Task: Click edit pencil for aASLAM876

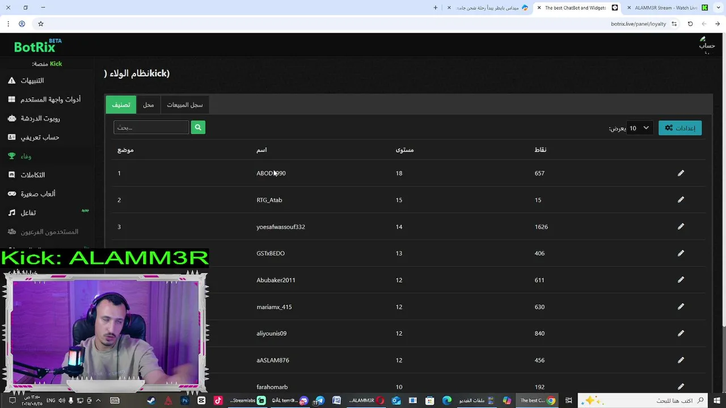Action: [681, 360]
